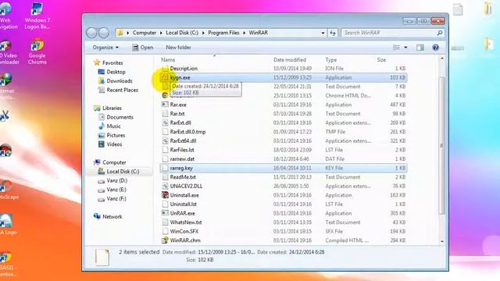Image resolution: width=500 pixels, height=281 pixels.
Task: Click the Open toolbar button
Action: 142,48
